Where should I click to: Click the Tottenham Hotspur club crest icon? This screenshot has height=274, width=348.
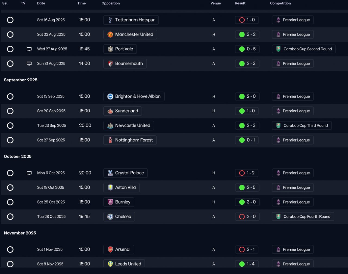click(110, 20)
